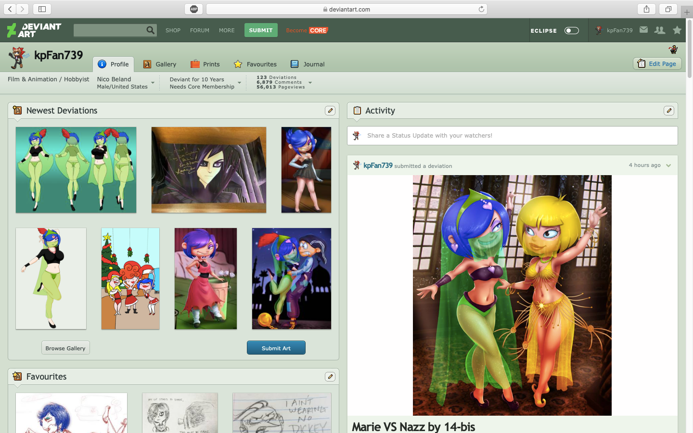Viewport: 693px width, 433px height.
Task: Open the "I ain't wearing" sketch favourite
Action: click(282, 413)
